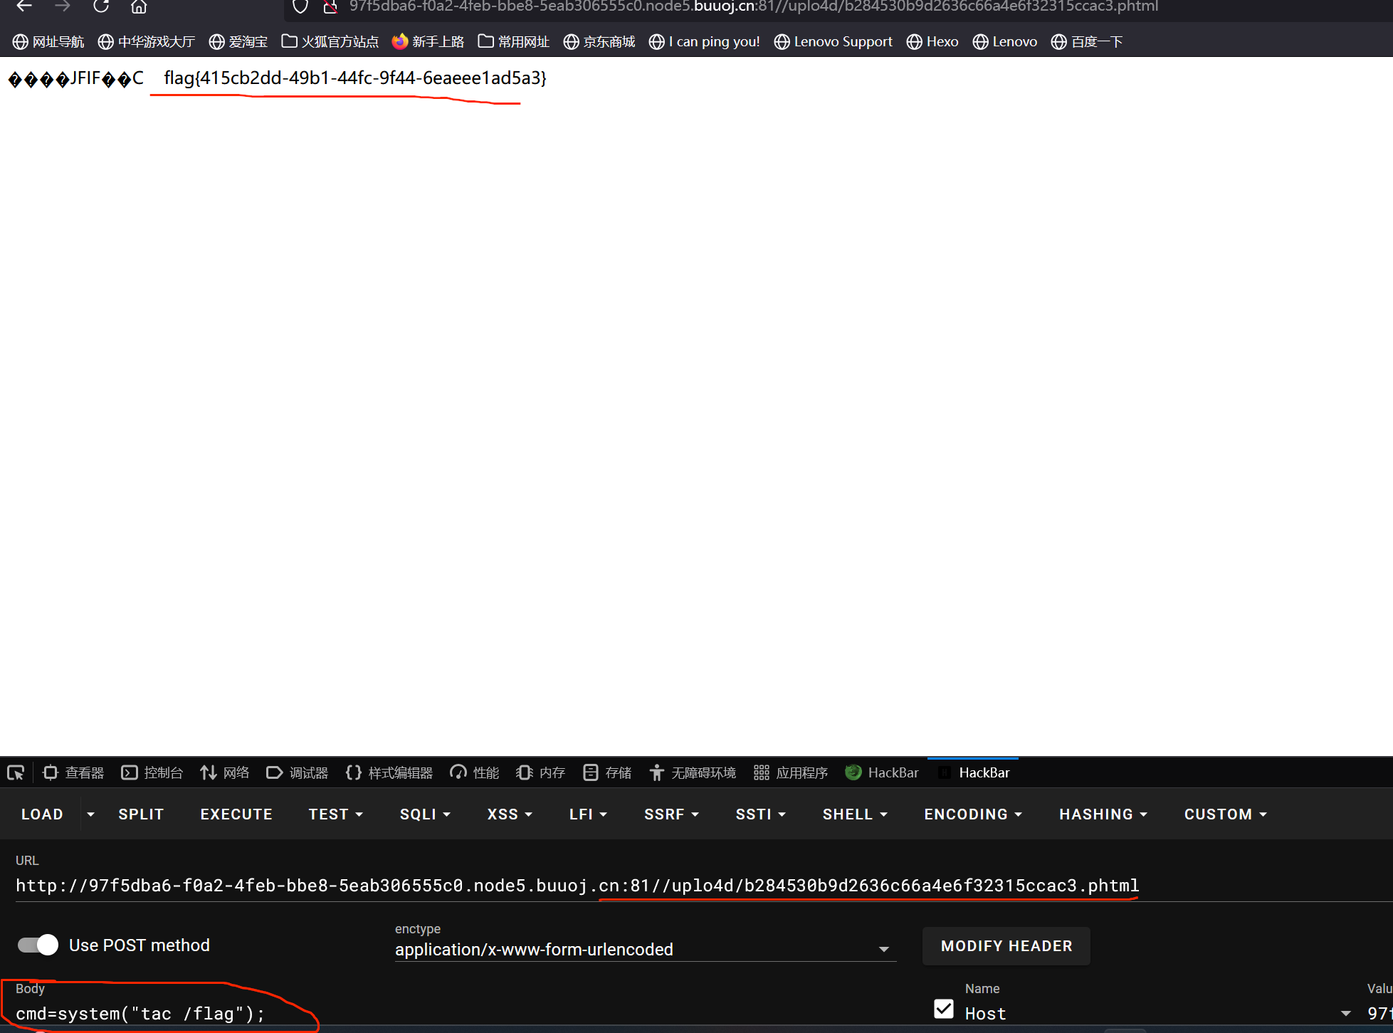Open the Storage (存储) devtools tab
Viewport: 1393px width, 1033px height.
(x=607, y=772)
